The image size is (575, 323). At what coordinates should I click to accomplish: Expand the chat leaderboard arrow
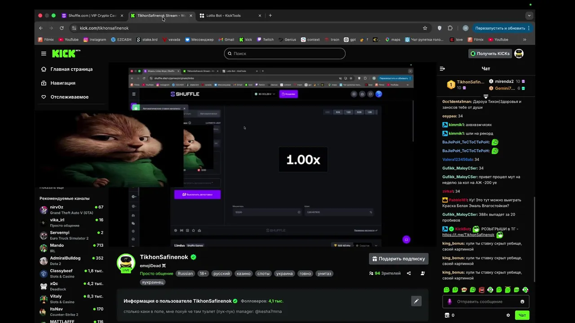[x=486, y=96]
